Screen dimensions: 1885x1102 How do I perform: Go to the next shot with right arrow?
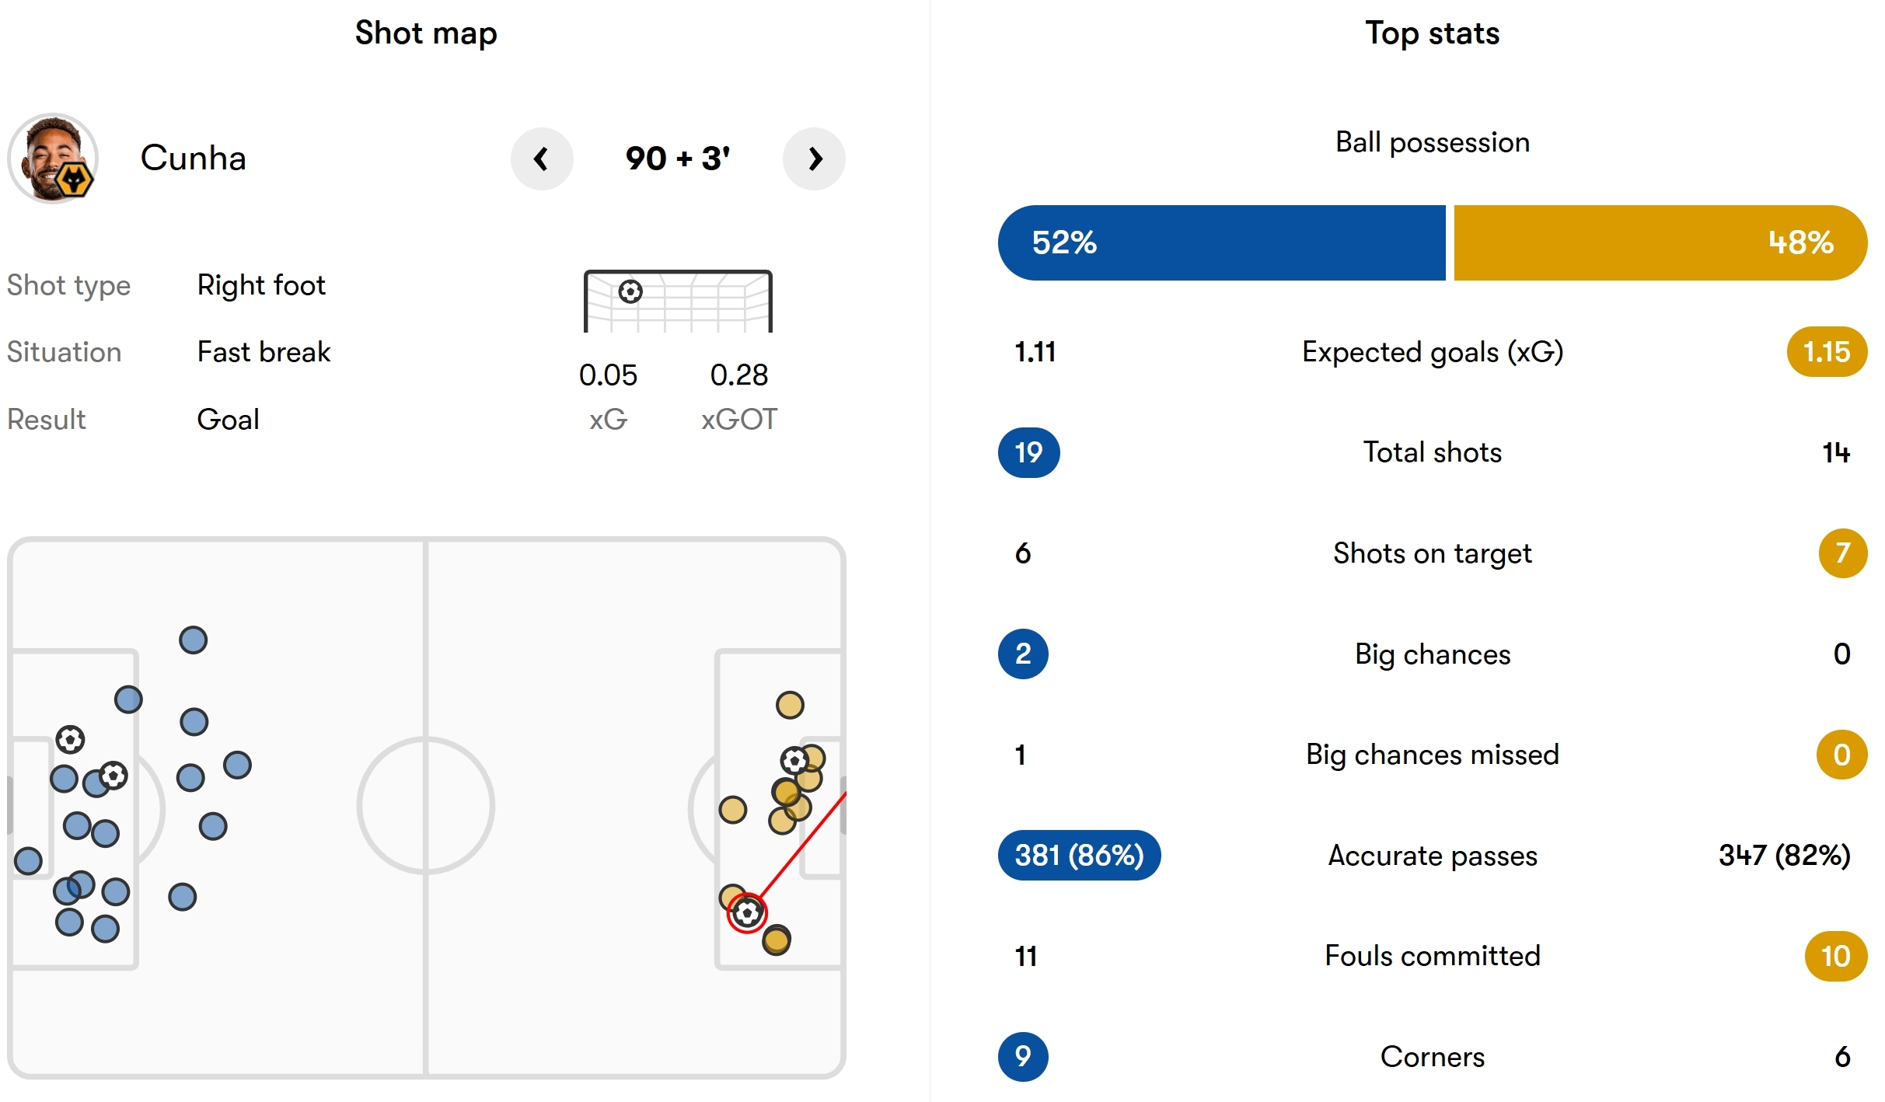pos(814,159)
